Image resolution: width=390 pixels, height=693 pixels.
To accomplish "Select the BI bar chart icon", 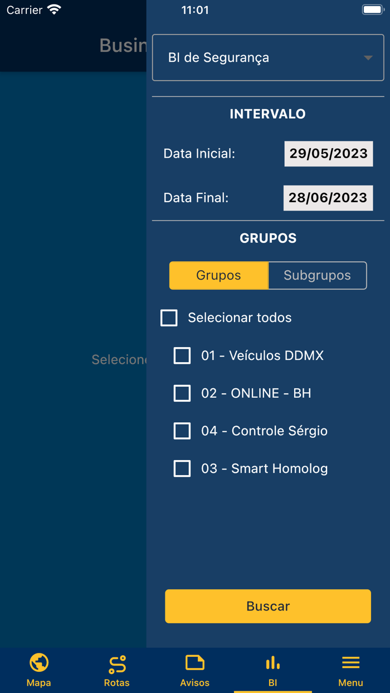I will (272, 663).
